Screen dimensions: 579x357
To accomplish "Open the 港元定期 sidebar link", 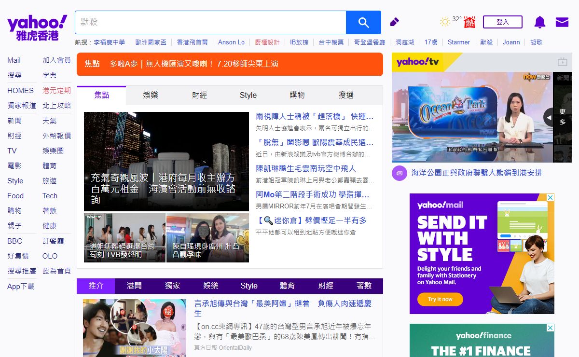I will tap(56, 90).
